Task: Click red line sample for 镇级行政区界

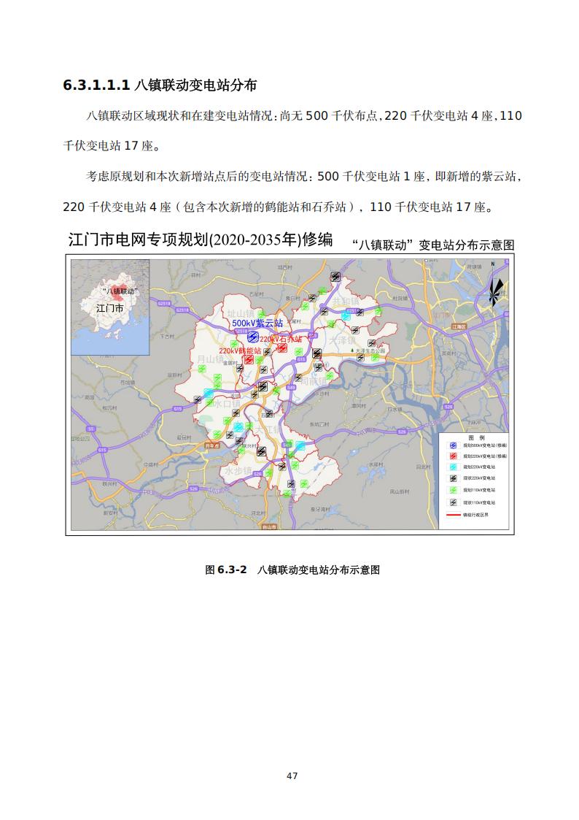Action: point(453,515)
